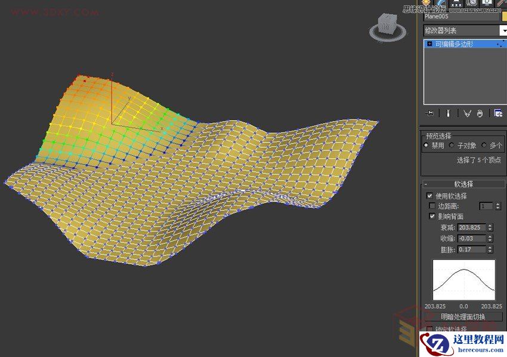Viewport: 507px width, 357px height.
Task: Click the Make Unique icon under the stack
Action: tap(468, 113)
